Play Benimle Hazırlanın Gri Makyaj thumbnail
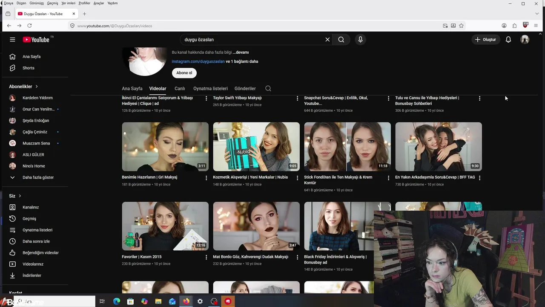Screen dimensions: 545x307 point(165,147)
